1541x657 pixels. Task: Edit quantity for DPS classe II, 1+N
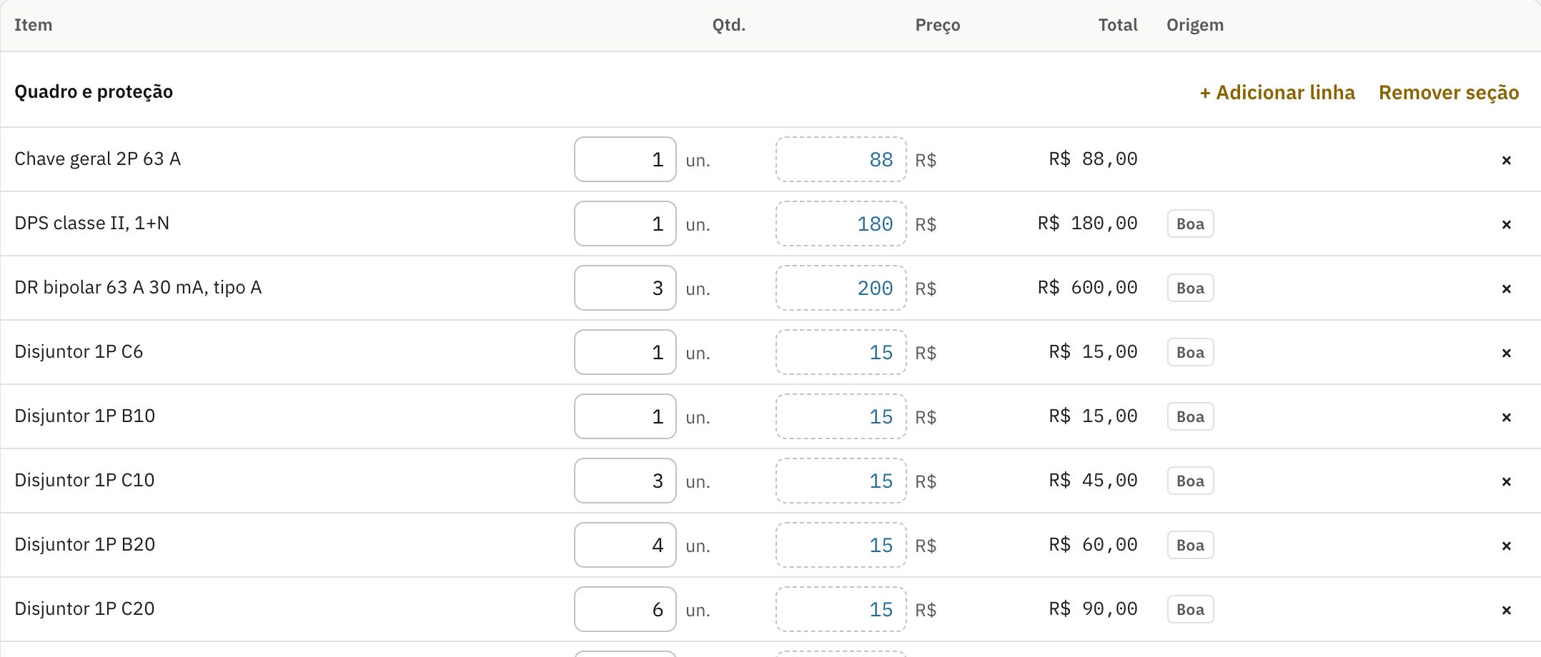(625, 224)
